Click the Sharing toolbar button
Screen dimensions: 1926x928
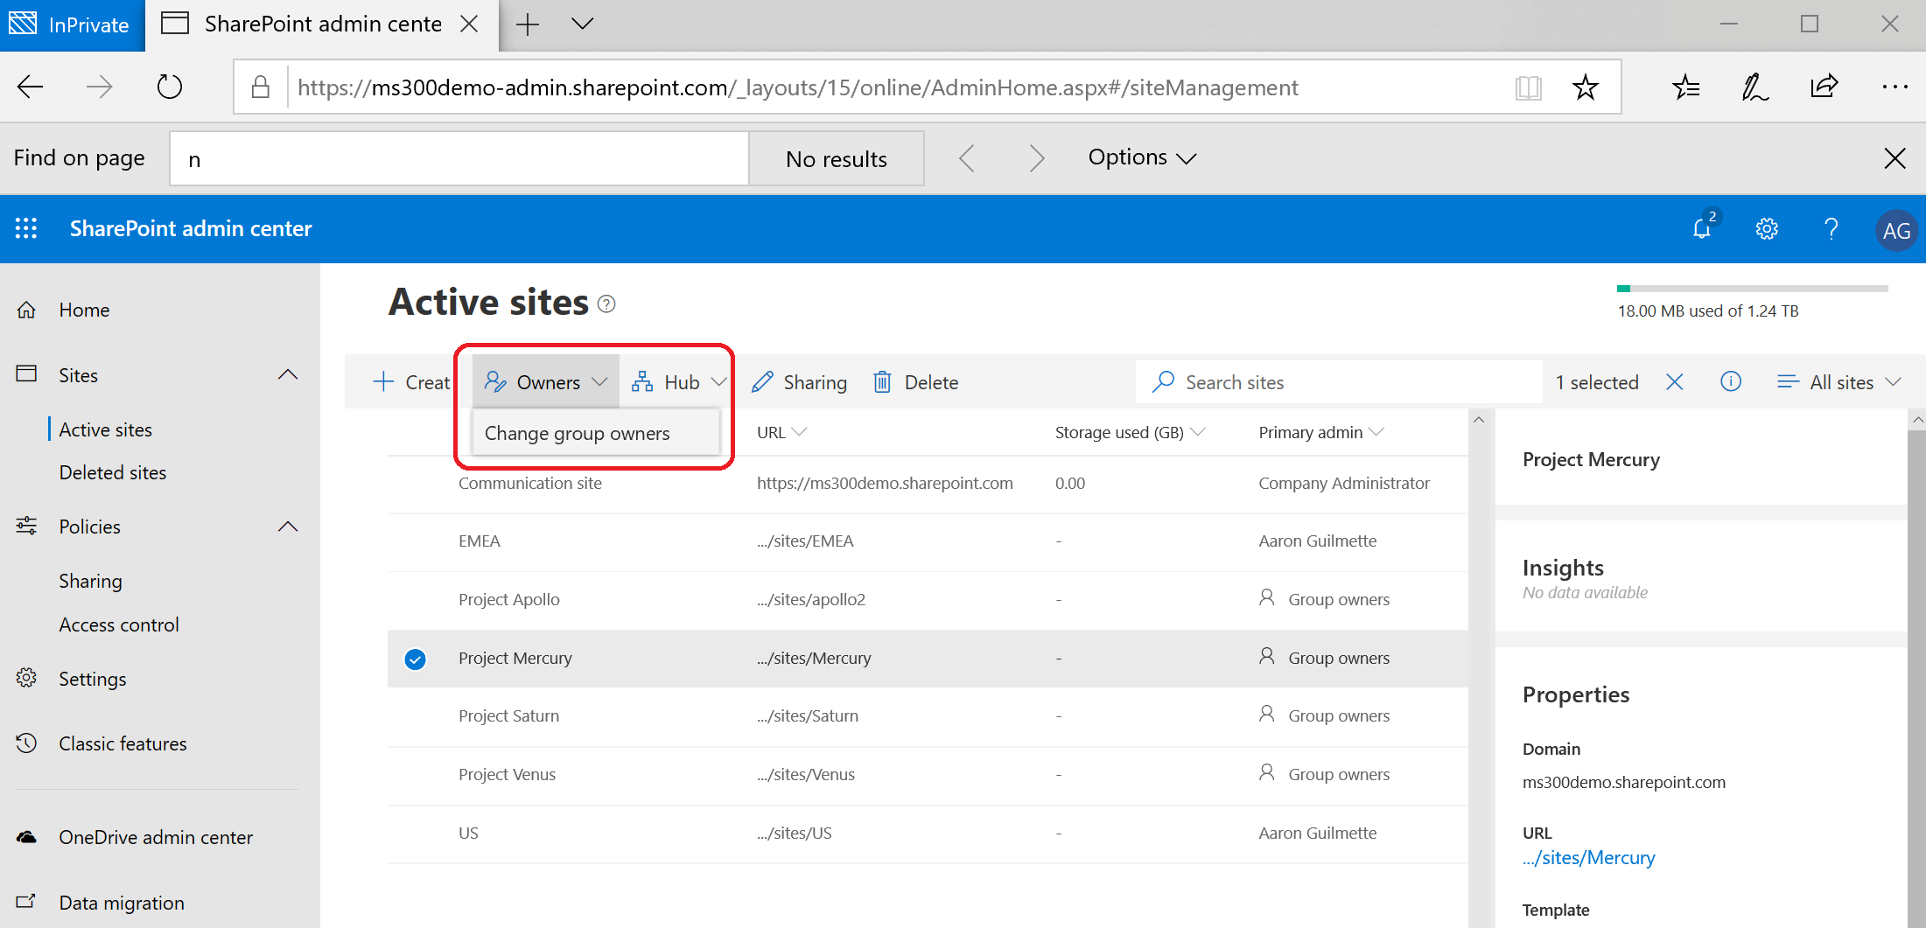pos(800,382)
